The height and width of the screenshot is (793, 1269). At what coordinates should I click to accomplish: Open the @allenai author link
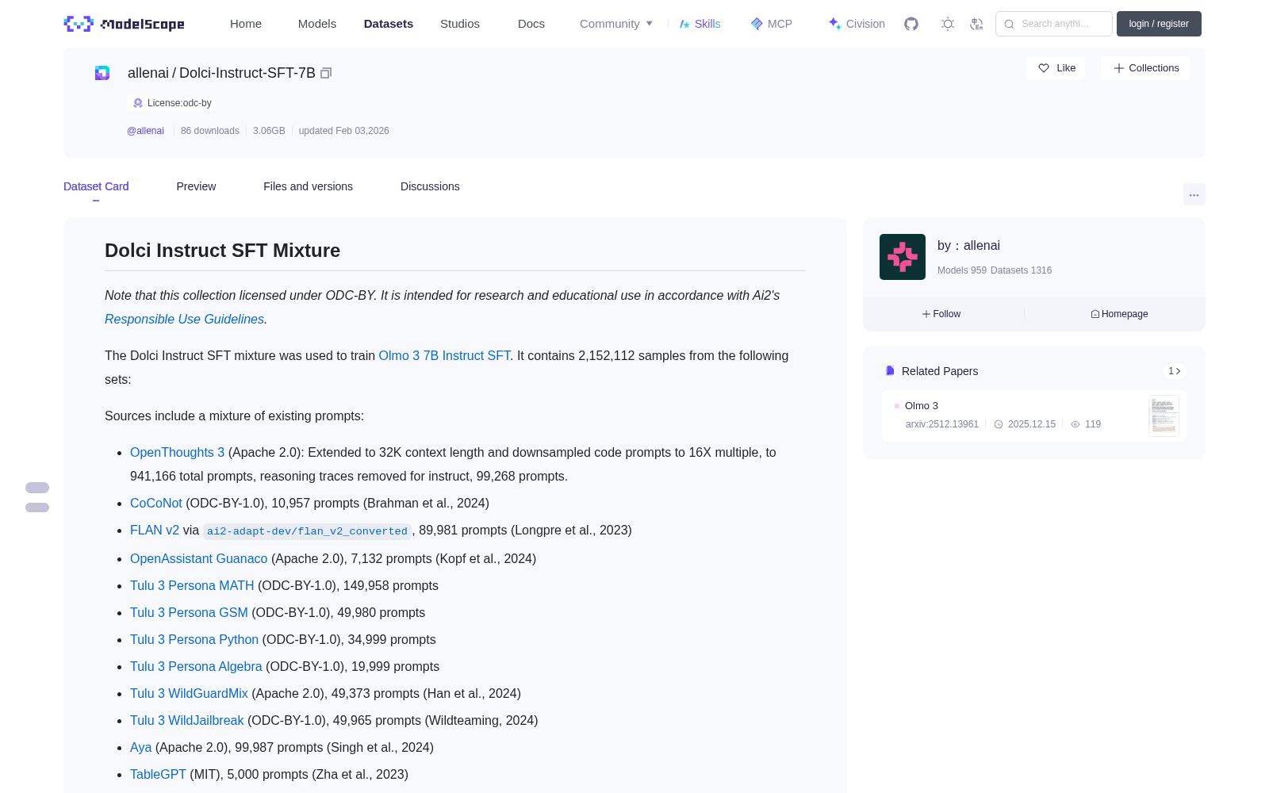(x=145, y=131)
